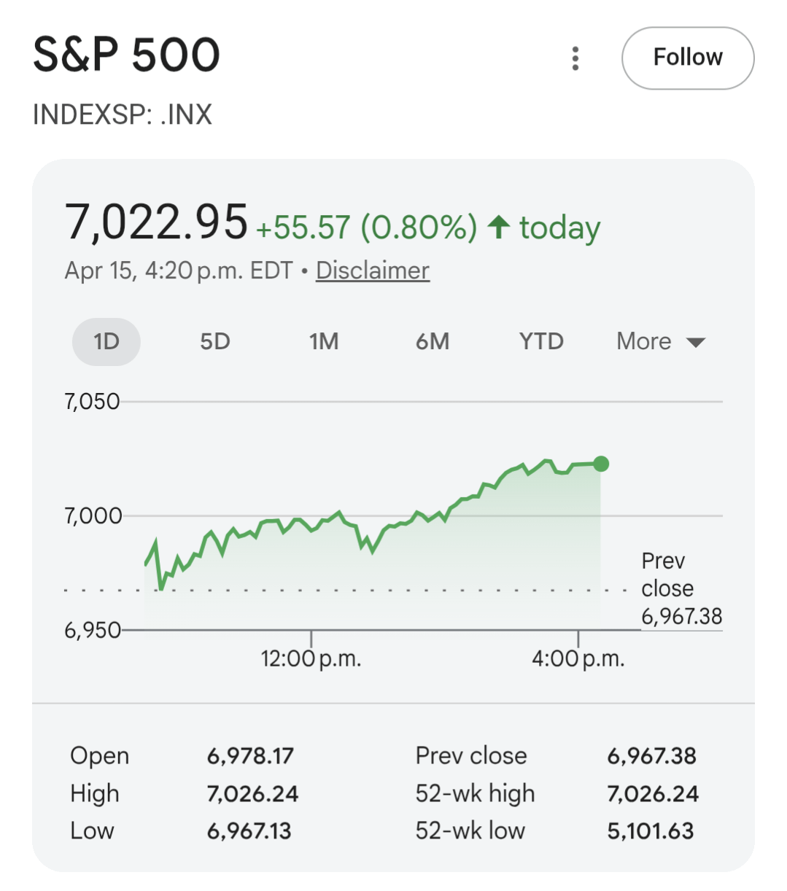
Task: Click the 52-wk high value 7,026.24
Action: point(653,793)
